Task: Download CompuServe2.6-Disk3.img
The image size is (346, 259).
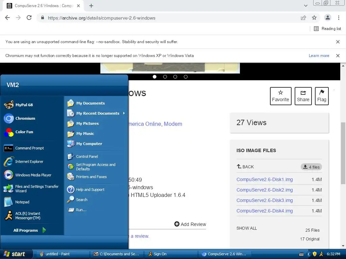Action: 265,200
